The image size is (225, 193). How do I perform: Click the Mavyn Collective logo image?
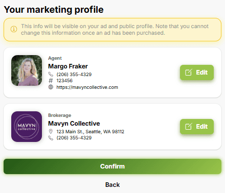[27, 127]
